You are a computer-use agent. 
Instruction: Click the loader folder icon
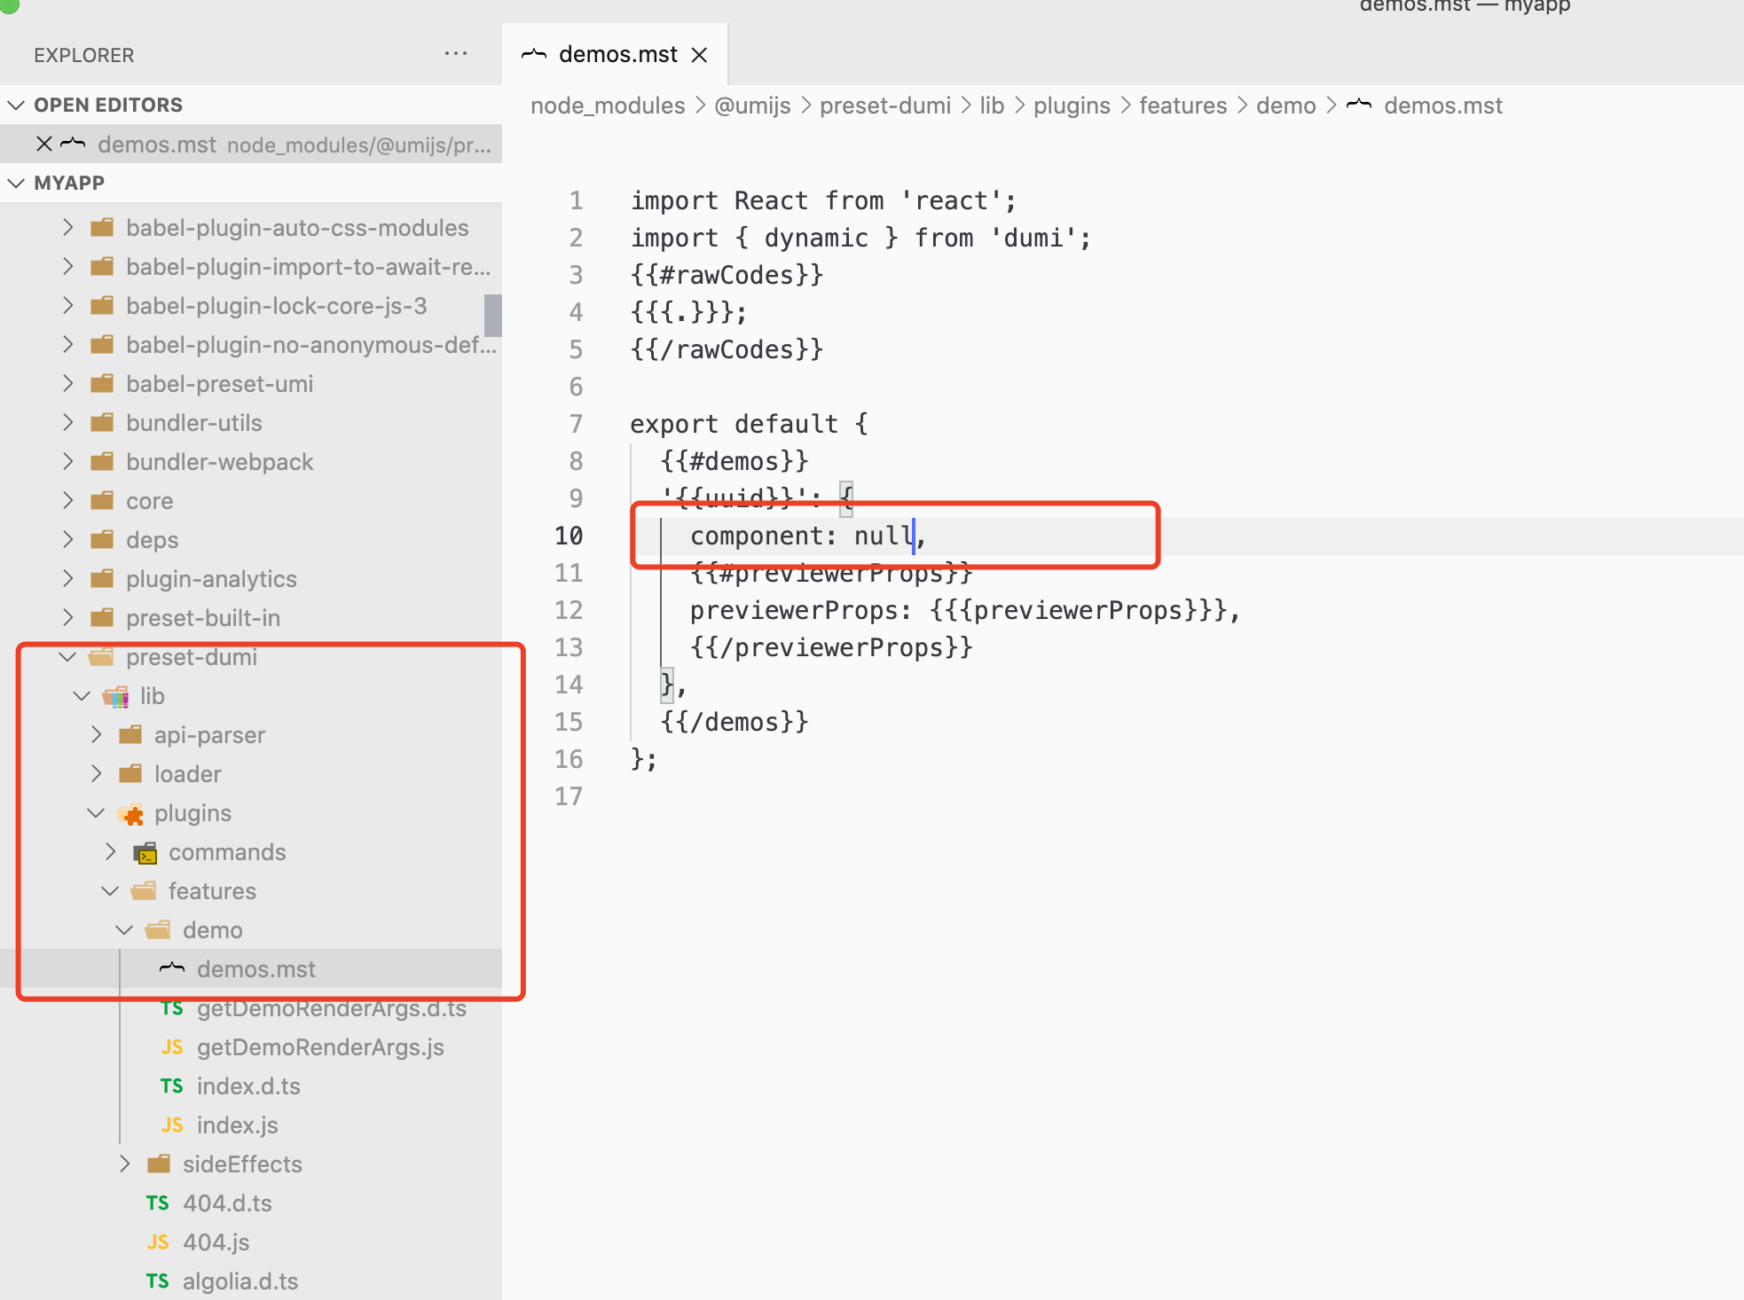tap(130, 773)
